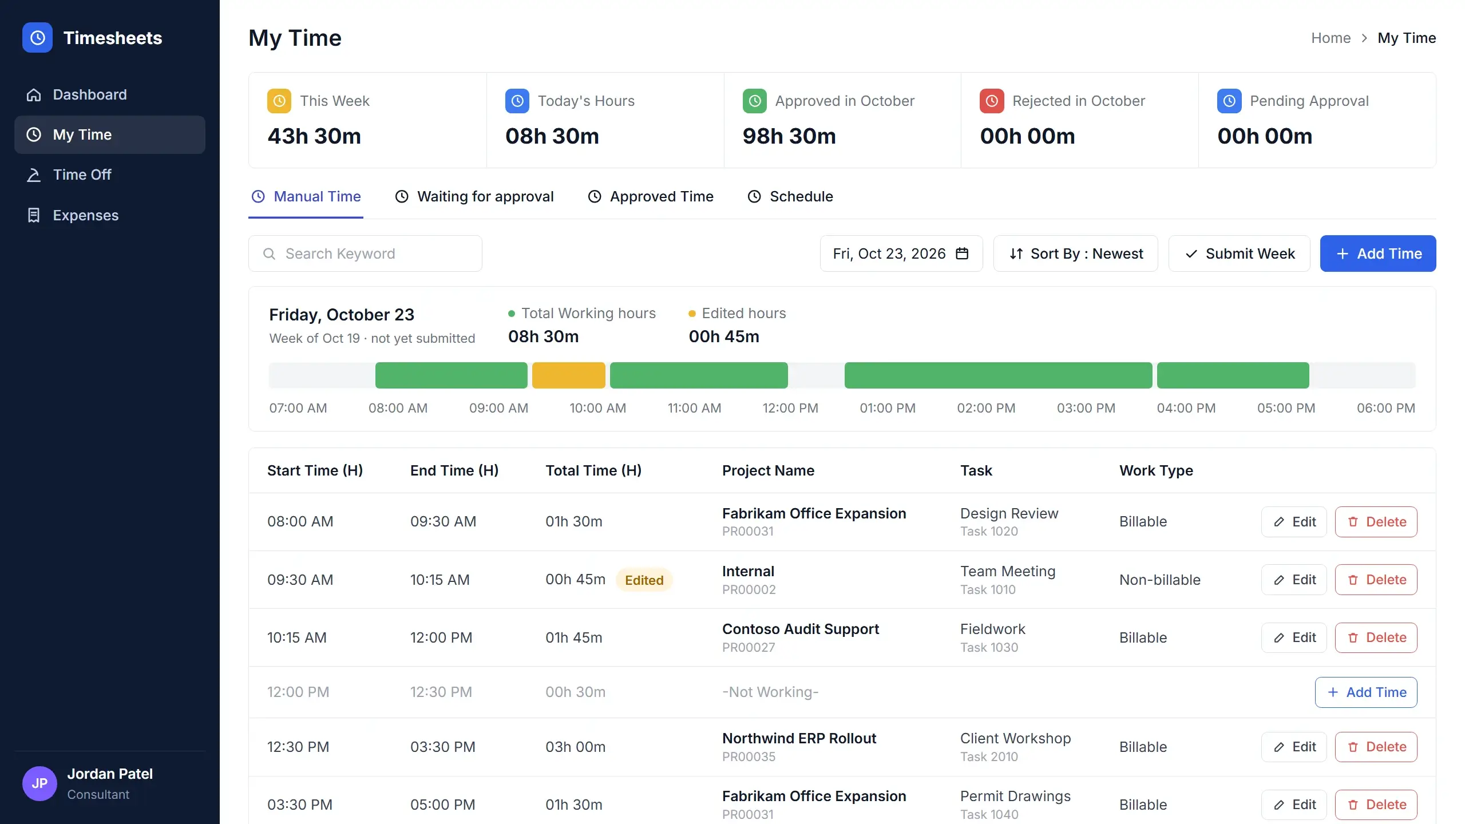The height and width of the screenshot is (824, 1465).
Task: Click the calendar icon in date picker
Action: pos(963,253)
